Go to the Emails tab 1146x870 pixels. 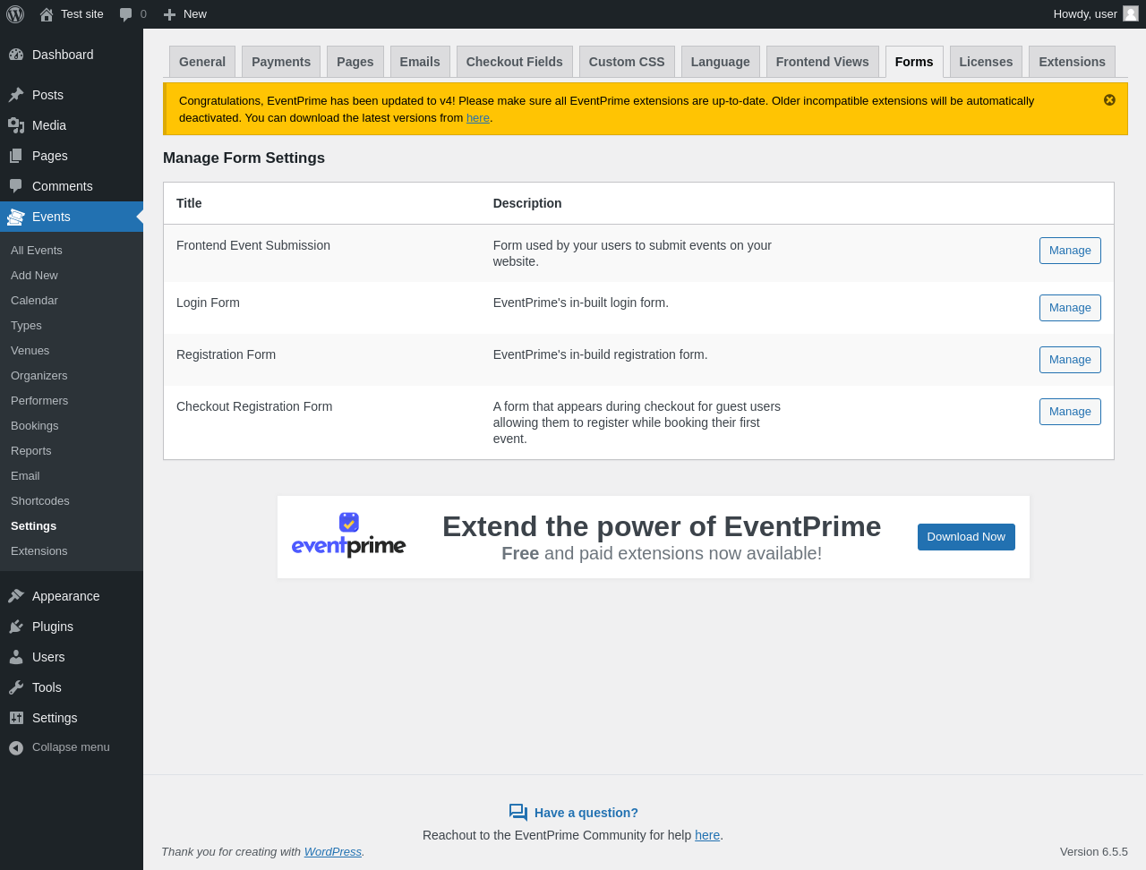coord(420,62)
